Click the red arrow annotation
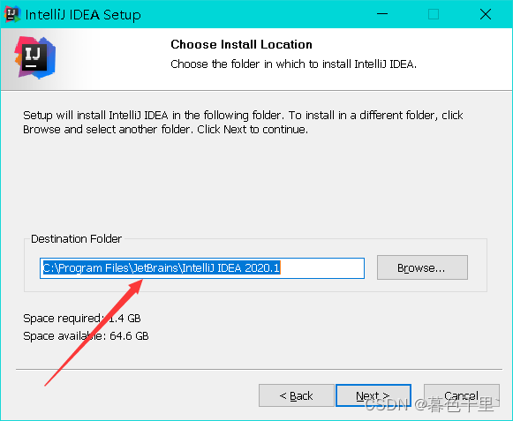 [x=94, y=333]
